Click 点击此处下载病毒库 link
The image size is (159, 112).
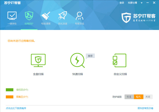click(x=16, y=108)
